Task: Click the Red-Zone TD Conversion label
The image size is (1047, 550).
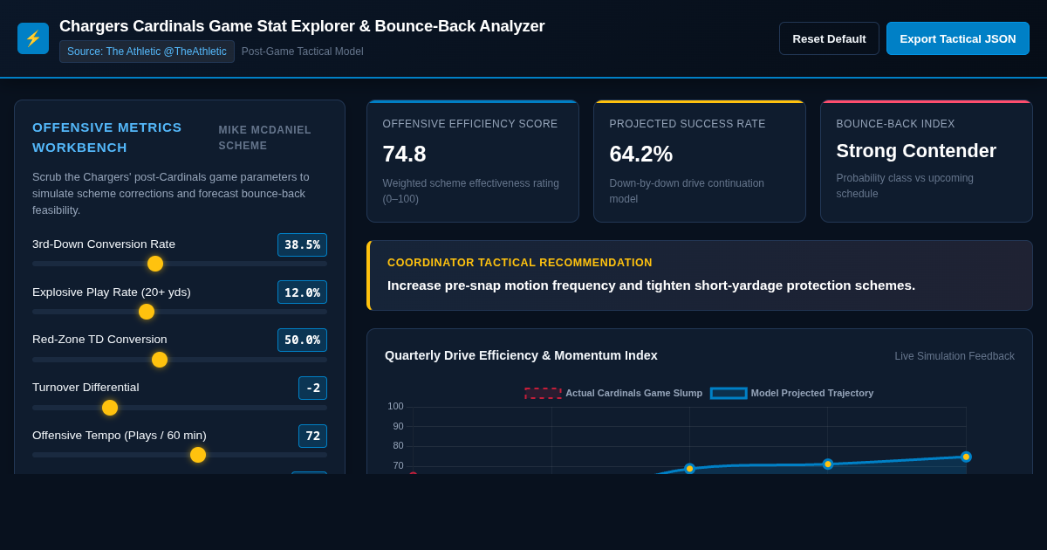Action: (99, 340)
